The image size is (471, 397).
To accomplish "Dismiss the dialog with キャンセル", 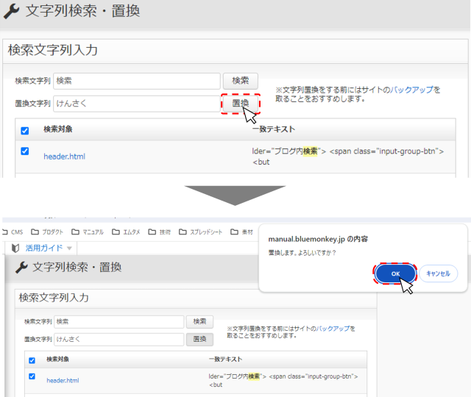I will [x=439, y=273].
